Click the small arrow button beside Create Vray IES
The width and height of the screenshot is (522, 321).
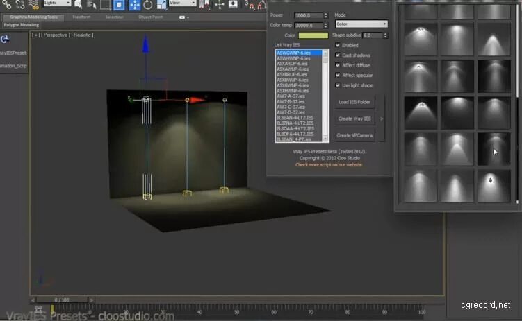(382, 119)
